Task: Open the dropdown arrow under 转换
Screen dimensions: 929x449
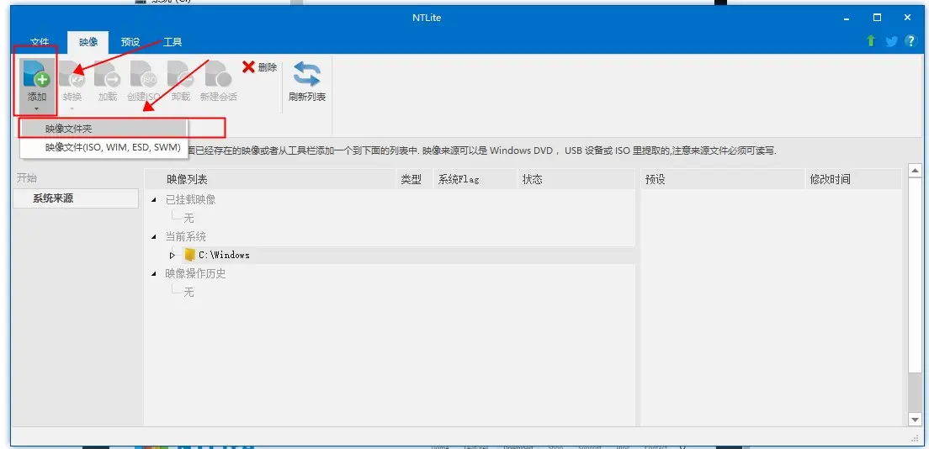Action: tap(72, 108)
